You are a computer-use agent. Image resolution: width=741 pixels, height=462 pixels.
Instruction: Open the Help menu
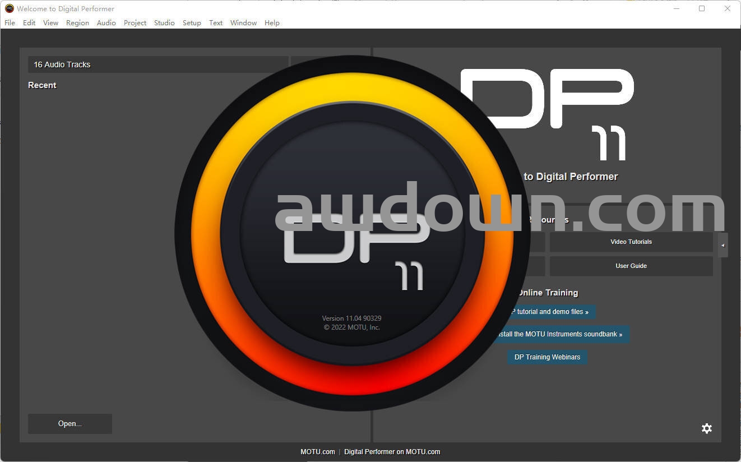click(x=272, y=23)
